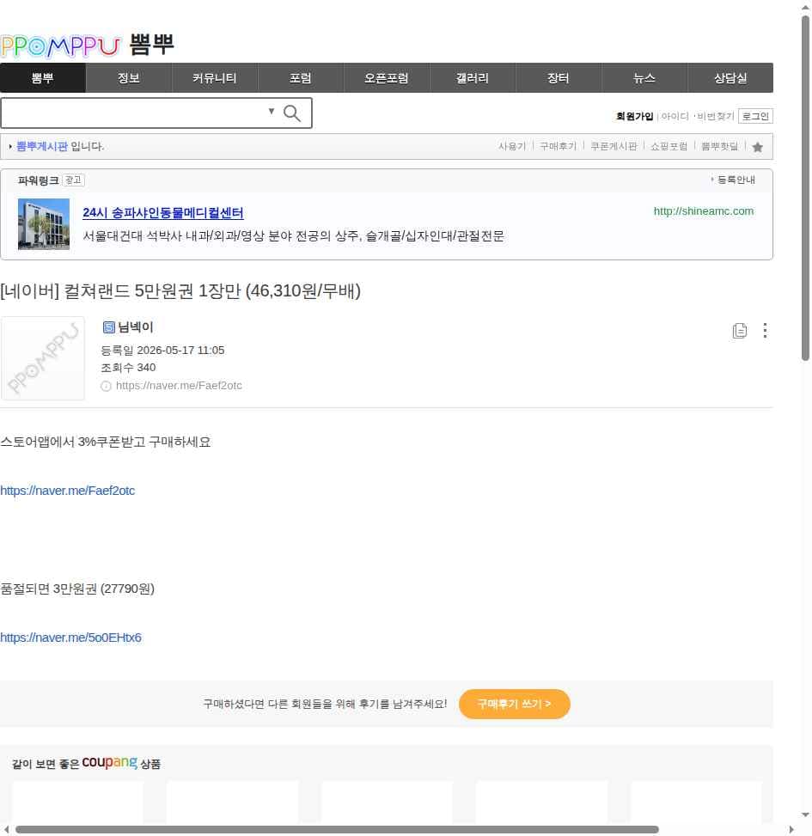
Task: Click the 로그인 button
Action: [x=755, y=116]
